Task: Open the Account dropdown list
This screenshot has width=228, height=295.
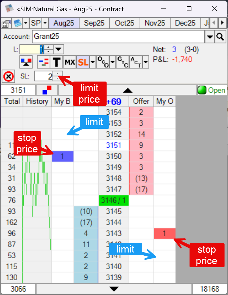Action: pos(210,37)
